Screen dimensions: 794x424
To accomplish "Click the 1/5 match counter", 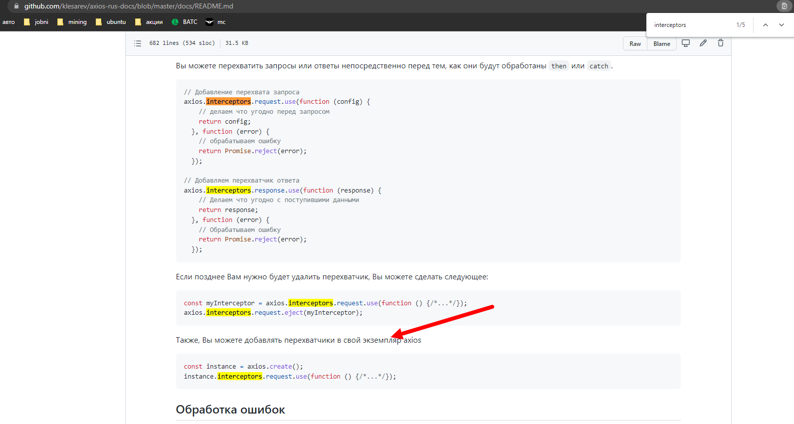I will point(741,25).
